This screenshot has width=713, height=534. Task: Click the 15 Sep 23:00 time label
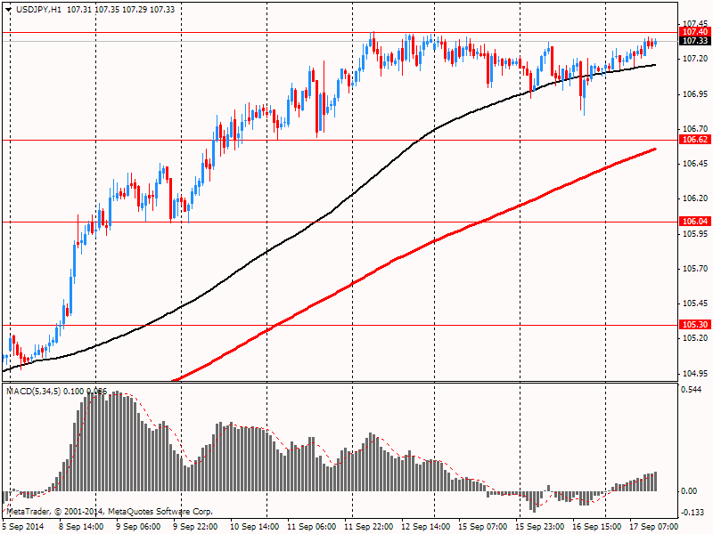[x=540, y=526]
